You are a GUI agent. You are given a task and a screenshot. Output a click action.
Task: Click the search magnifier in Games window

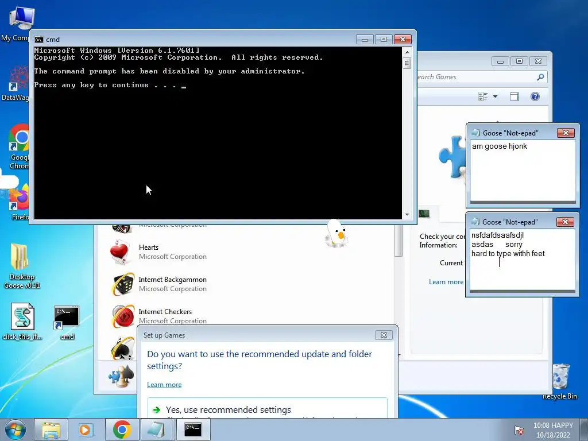(x=540, y=77)
